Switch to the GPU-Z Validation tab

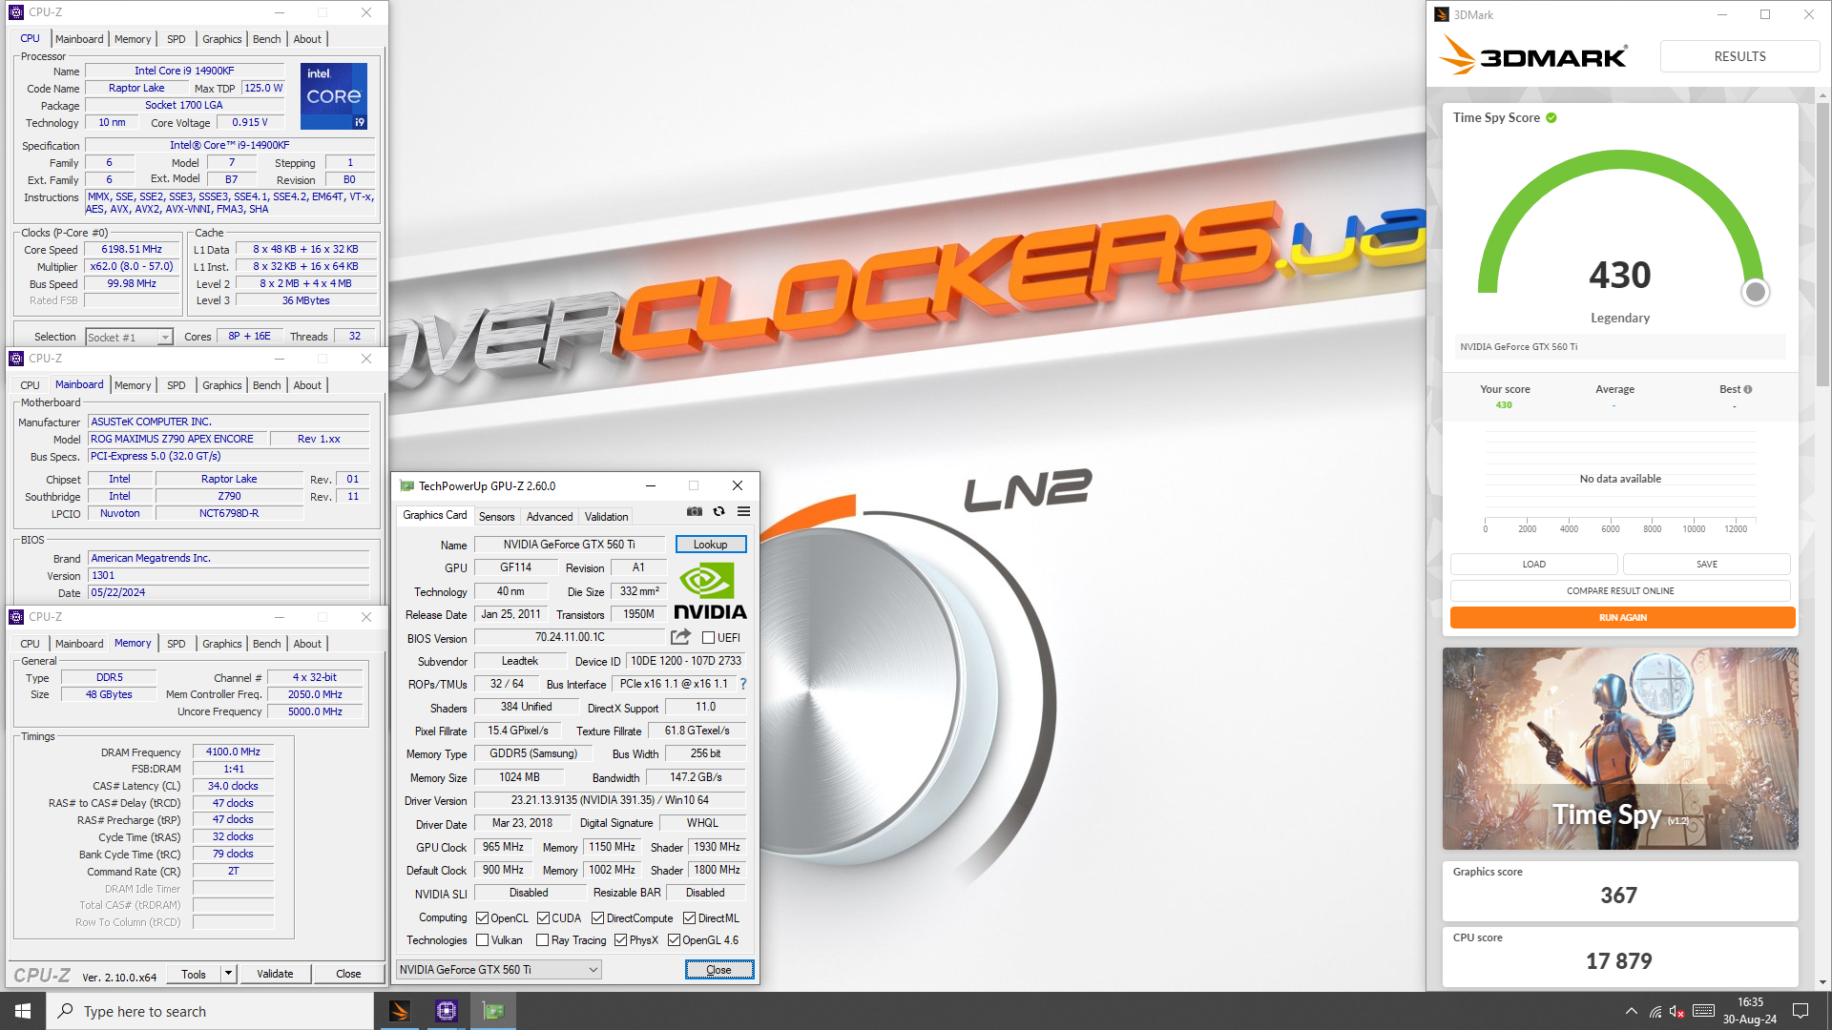click(607, 517)
